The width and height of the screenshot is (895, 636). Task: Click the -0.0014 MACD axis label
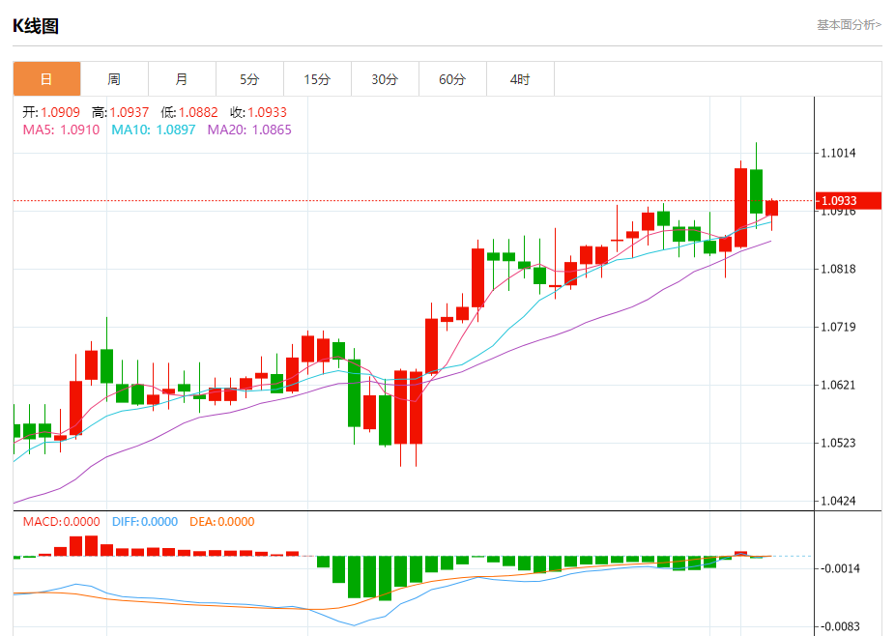click(840, 568)
